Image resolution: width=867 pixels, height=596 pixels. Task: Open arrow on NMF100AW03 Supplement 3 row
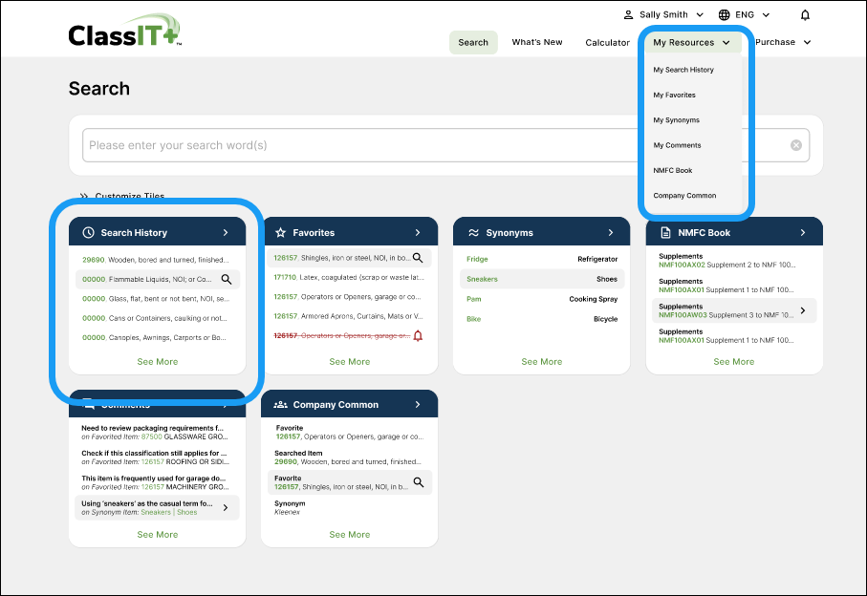pyautogui.click(x=803, y=310)
